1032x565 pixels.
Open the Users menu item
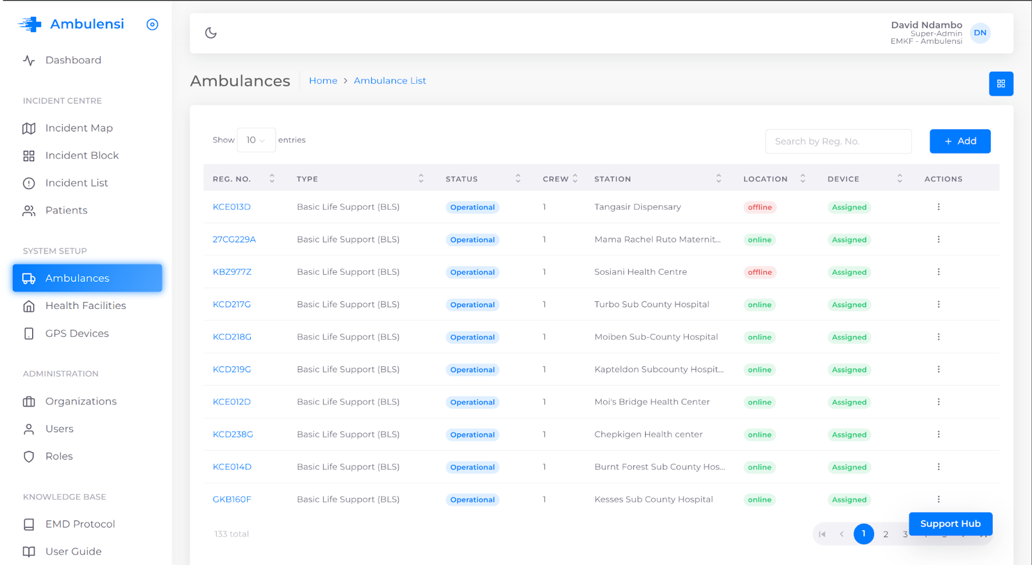click(59, 429)
